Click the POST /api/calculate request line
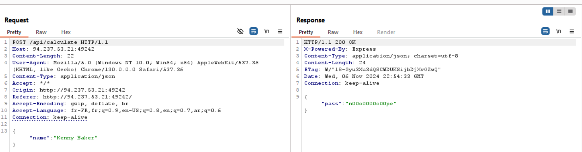The height and width of the screenshot is (152, 582). 60,42
